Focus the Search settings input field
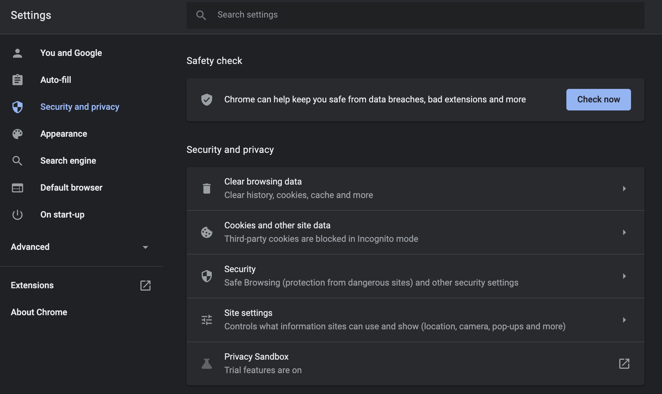This screenshot has height=394, width=662. coord(416,15)
